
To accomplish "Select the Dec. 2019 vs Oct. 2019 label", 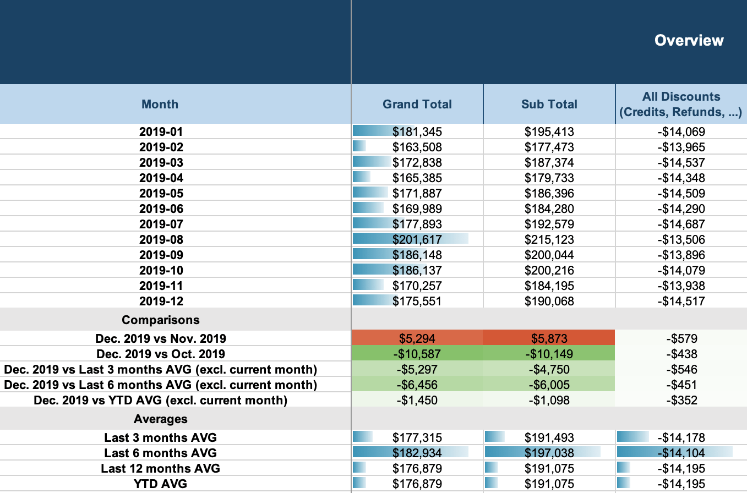I will pos(161,354).
